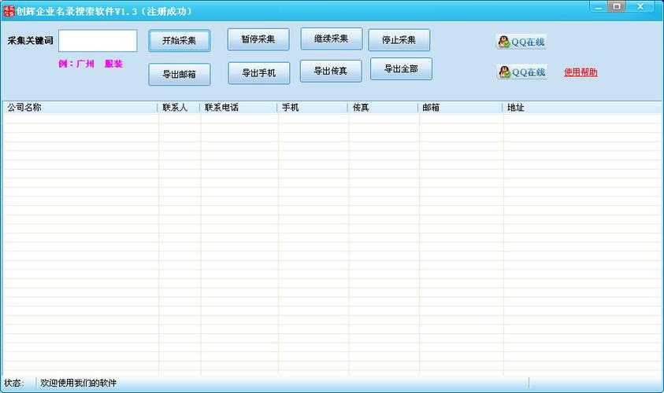Export fax numbers with 导出传真

pos(331,71)
